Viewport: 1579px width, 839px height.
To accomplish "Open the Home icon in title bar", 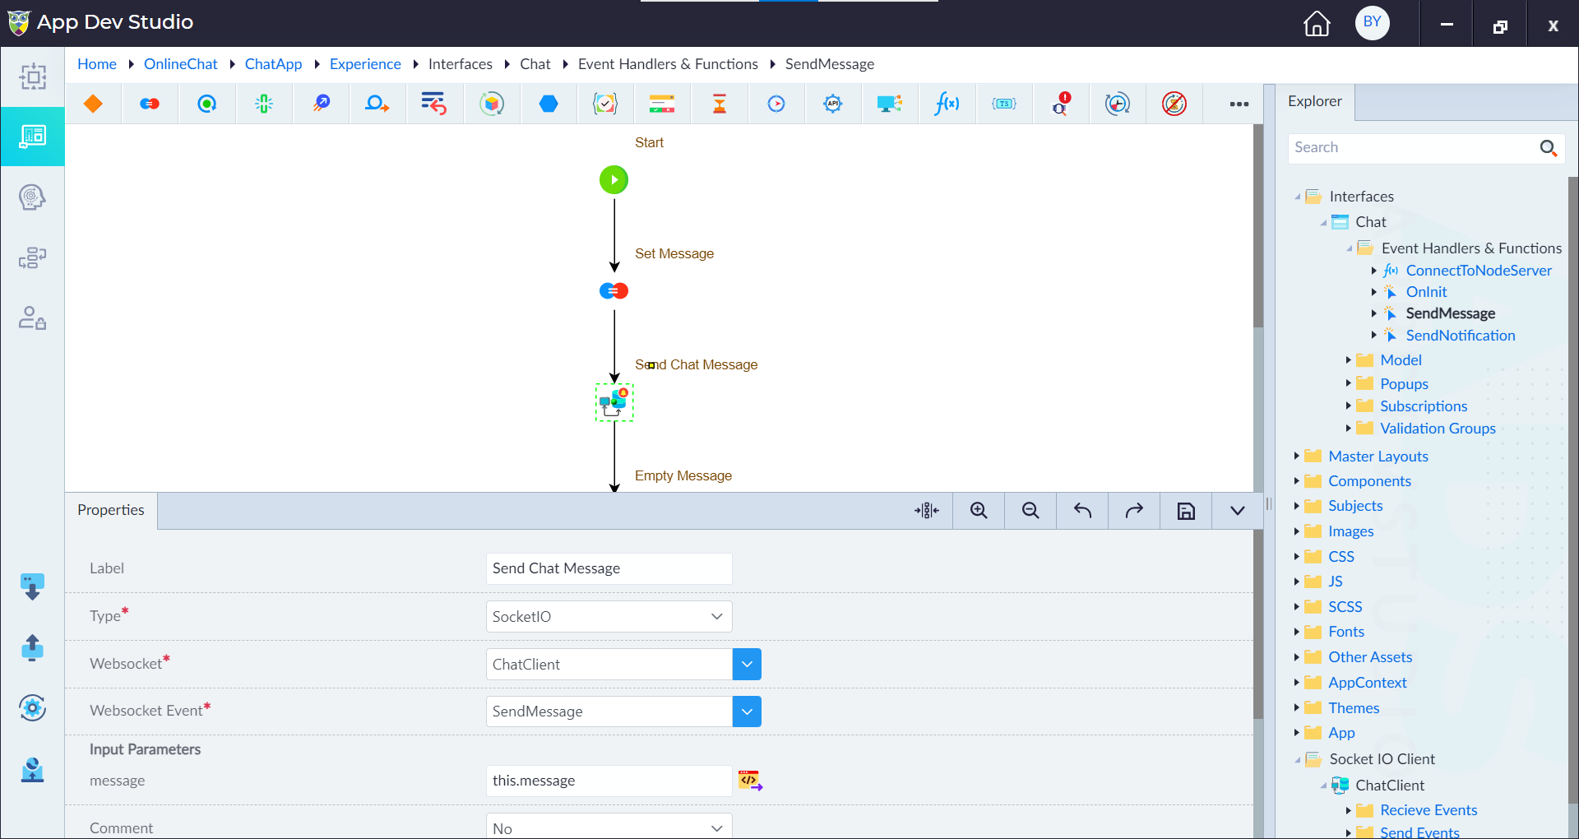I will click(1317, 23).
